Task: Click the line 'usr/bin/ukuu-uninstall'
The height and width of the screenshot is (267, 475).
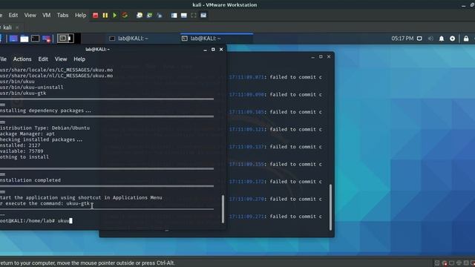Action: 31,88
